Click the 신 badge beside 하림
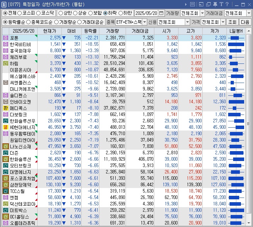 (5, 63)
